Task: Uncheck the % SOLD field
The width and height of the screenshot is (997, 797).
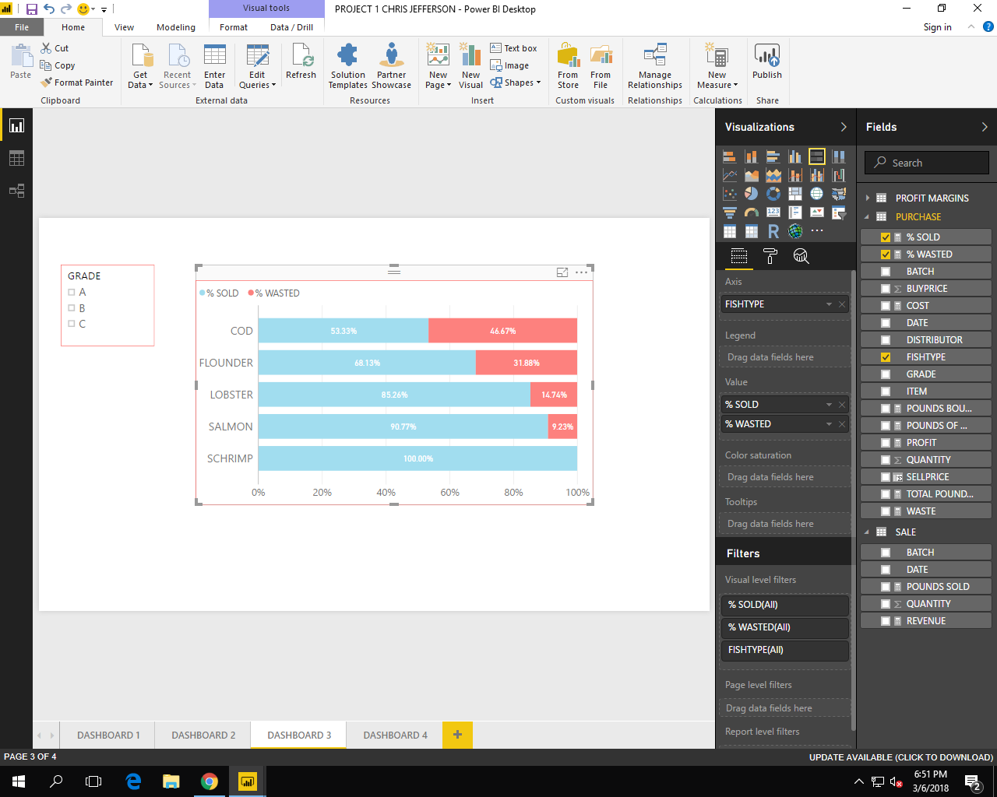Action: (x=886, y=237)
